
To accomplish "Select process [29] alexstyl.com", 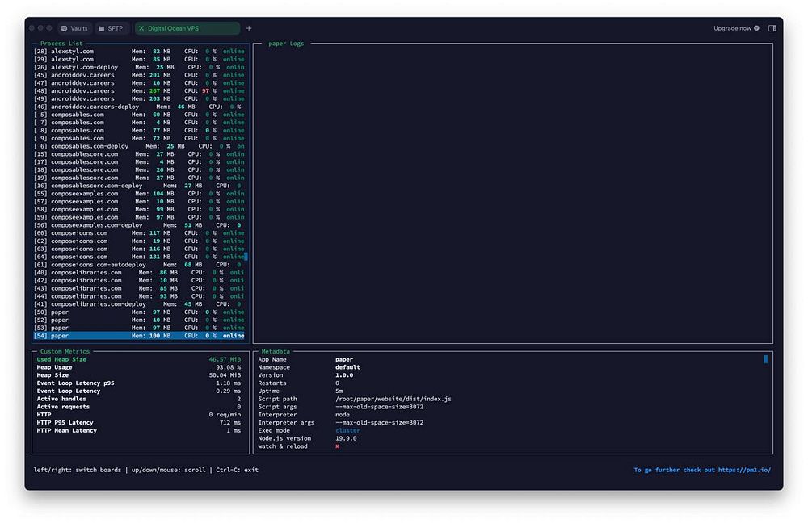I will click(139, 59).
